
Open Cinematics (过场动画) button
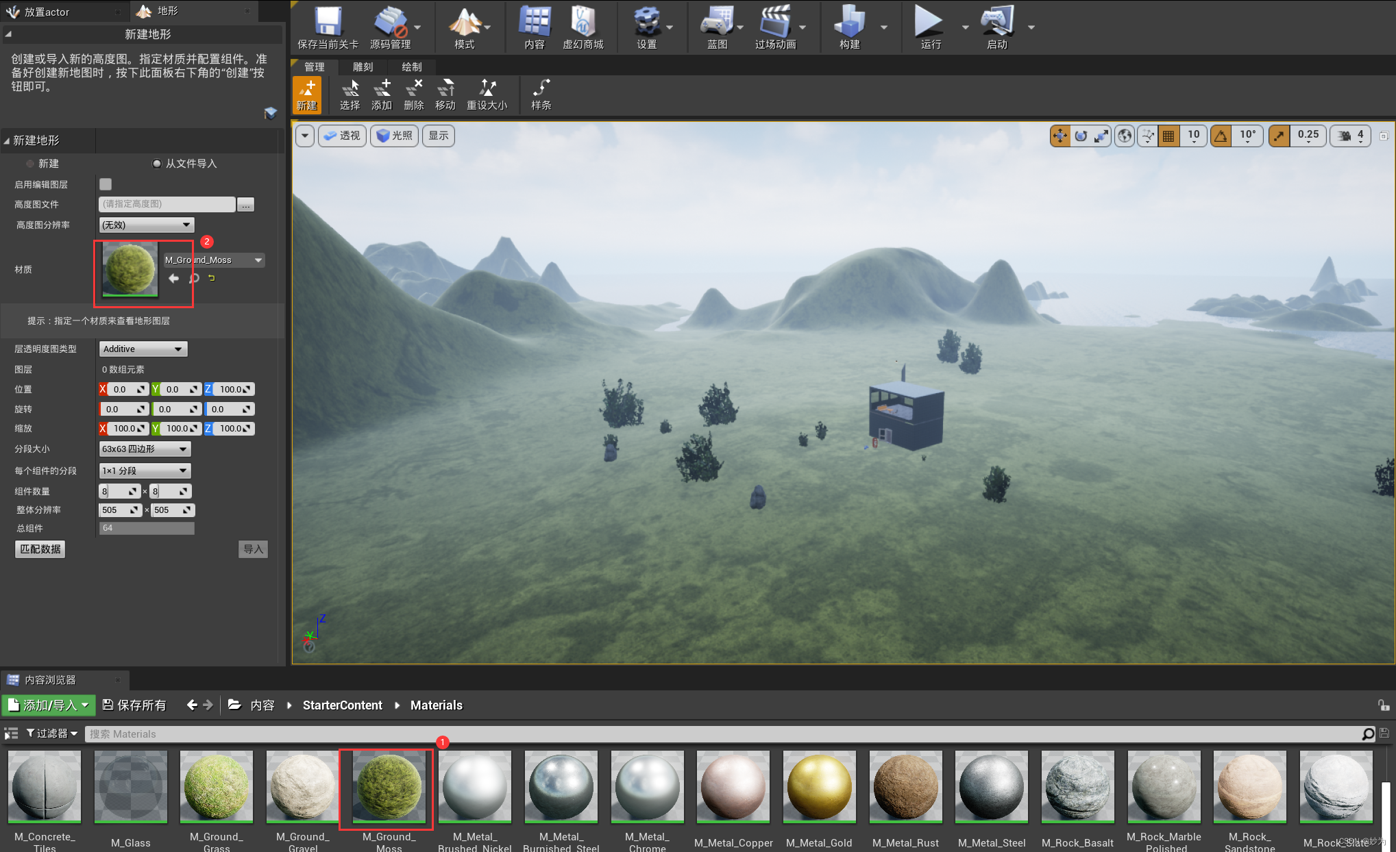[775, 27]
